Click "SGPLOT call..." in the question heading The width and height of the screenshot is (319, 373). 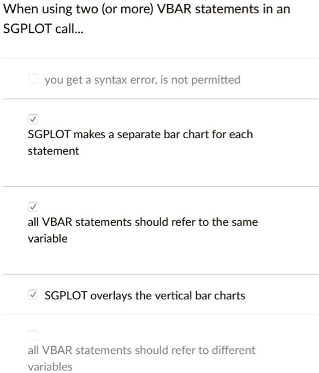tap(43, 29)
